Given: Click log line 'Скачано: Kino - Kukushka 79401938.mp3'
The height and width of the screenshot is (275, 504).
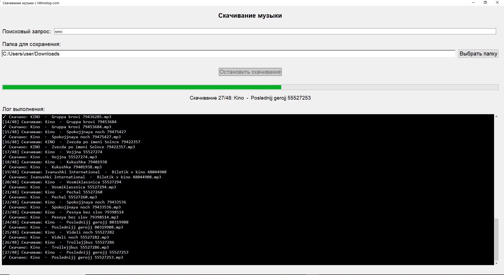Looking at the screenshot, I should [52, 167].
